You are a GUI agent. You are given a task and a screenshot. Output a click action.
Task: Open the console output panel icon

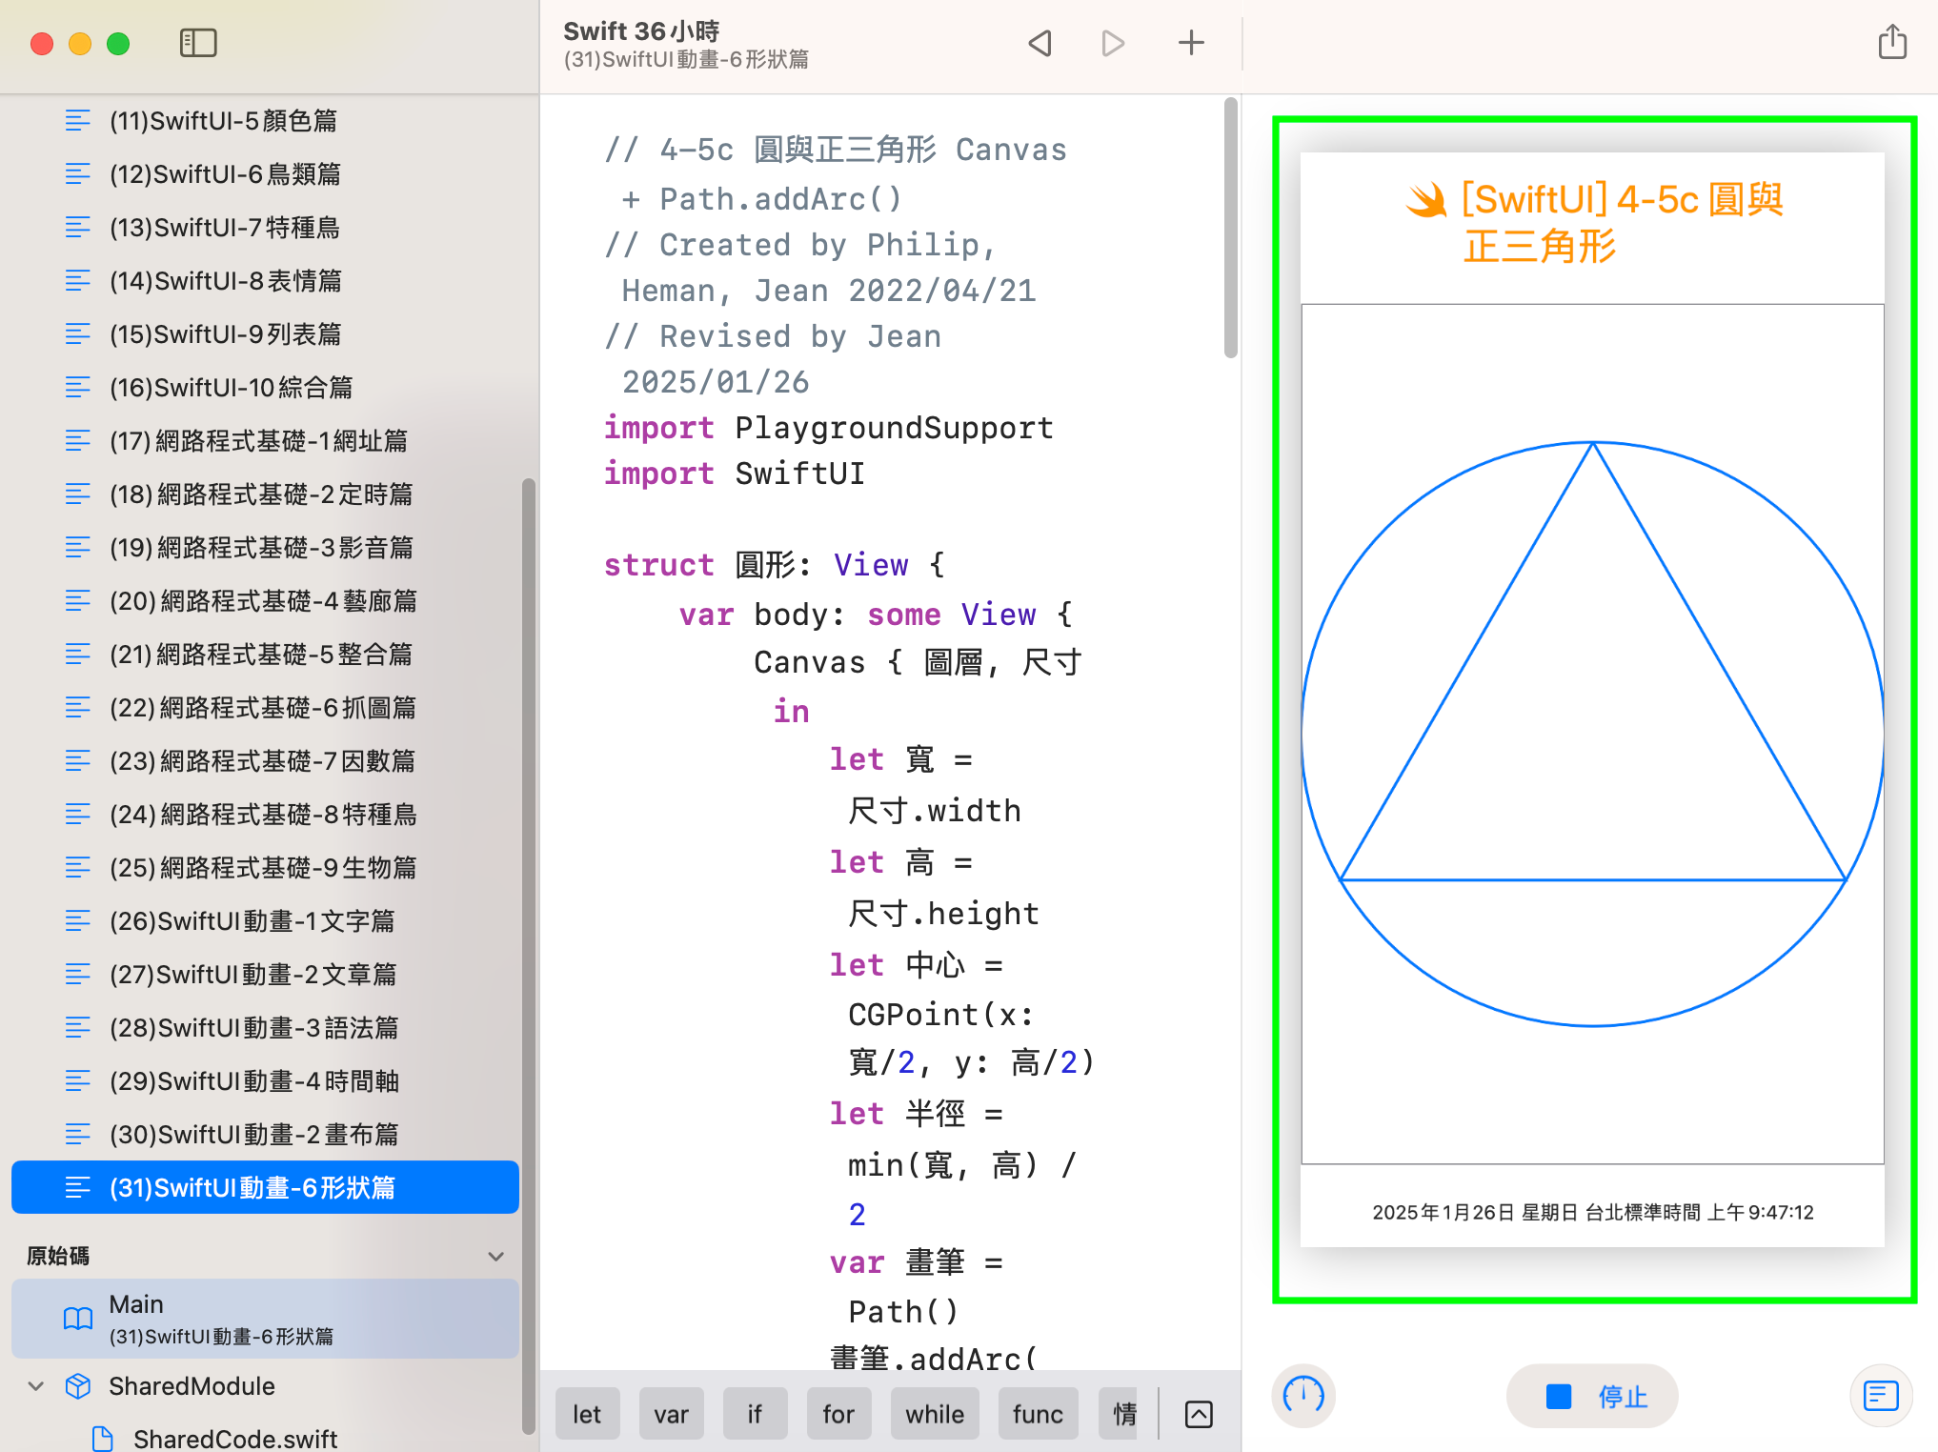pos(1881,1396)
